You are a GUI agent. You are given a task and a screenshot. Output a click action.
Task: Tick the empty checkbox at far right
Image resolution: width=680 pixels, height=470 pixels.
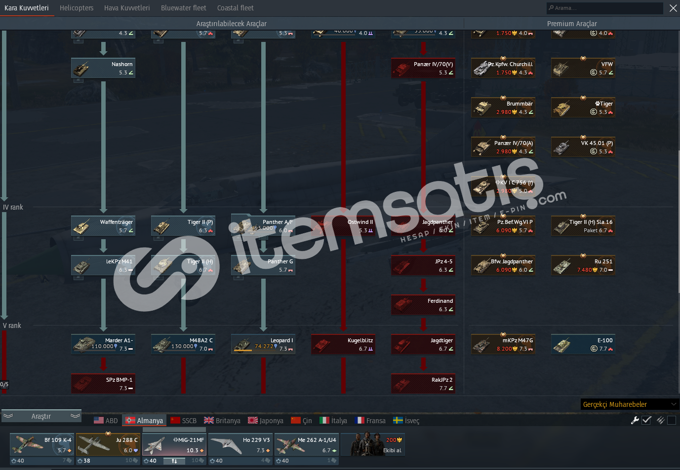point(672,420)
